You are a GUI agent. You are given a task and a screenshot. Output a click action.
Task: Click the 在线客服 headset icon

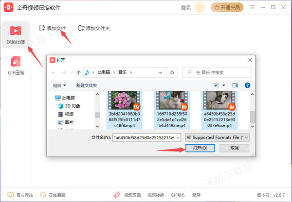tap(43, 195)
